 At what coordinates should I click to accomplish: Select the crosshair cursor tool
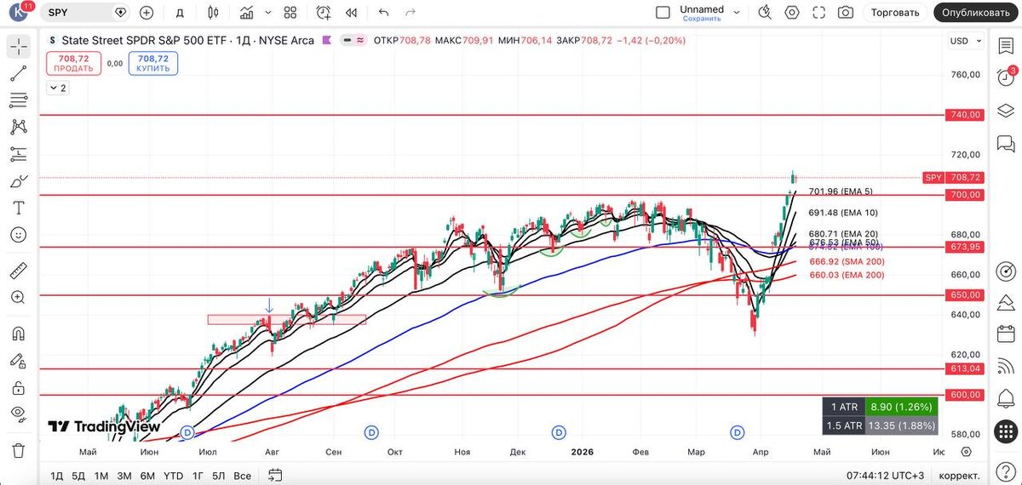[18, 47]
